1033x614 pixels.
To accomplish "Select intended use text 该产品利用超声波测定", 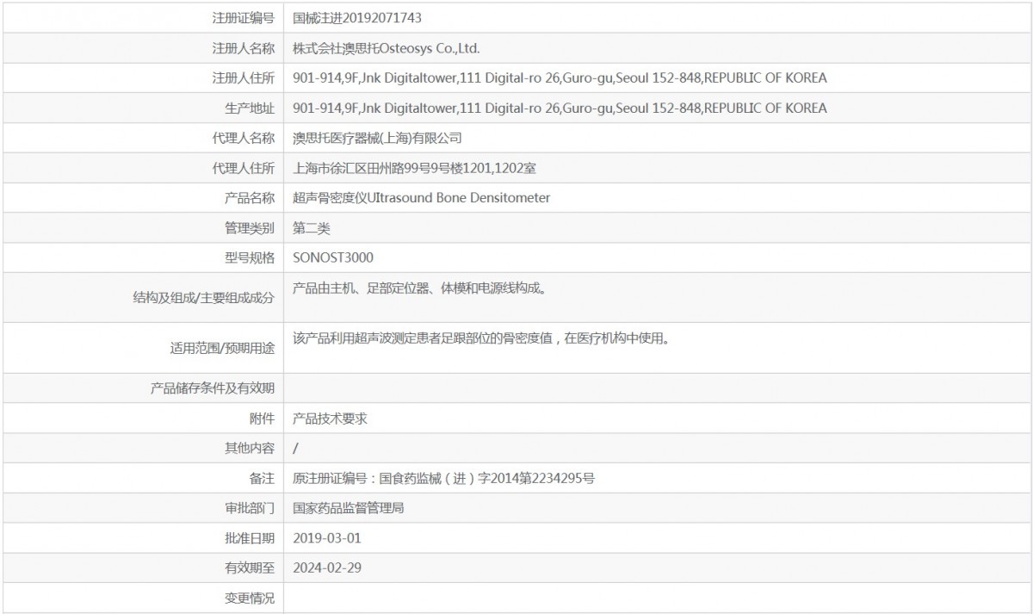I will [x=481, y=338].
